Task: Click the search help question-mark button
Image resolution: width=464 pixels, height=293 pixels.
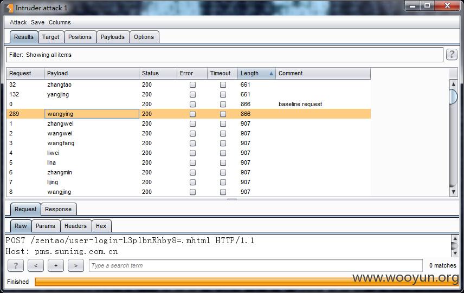Action: click(16, 265)
